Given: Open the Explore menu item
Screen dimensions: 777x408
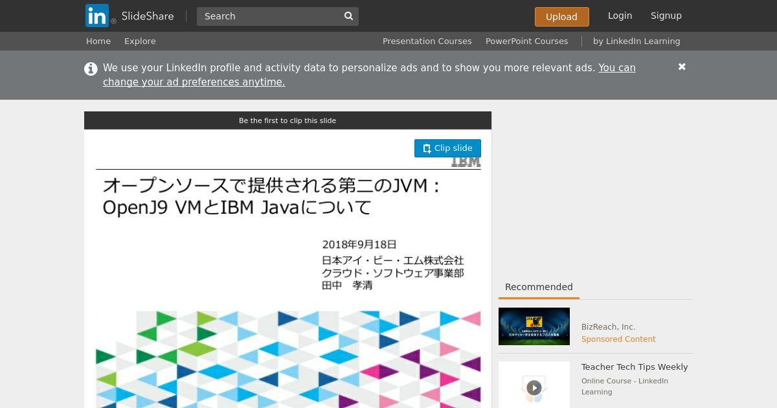Looking at the screenshot, I should [x=140, y=41].
